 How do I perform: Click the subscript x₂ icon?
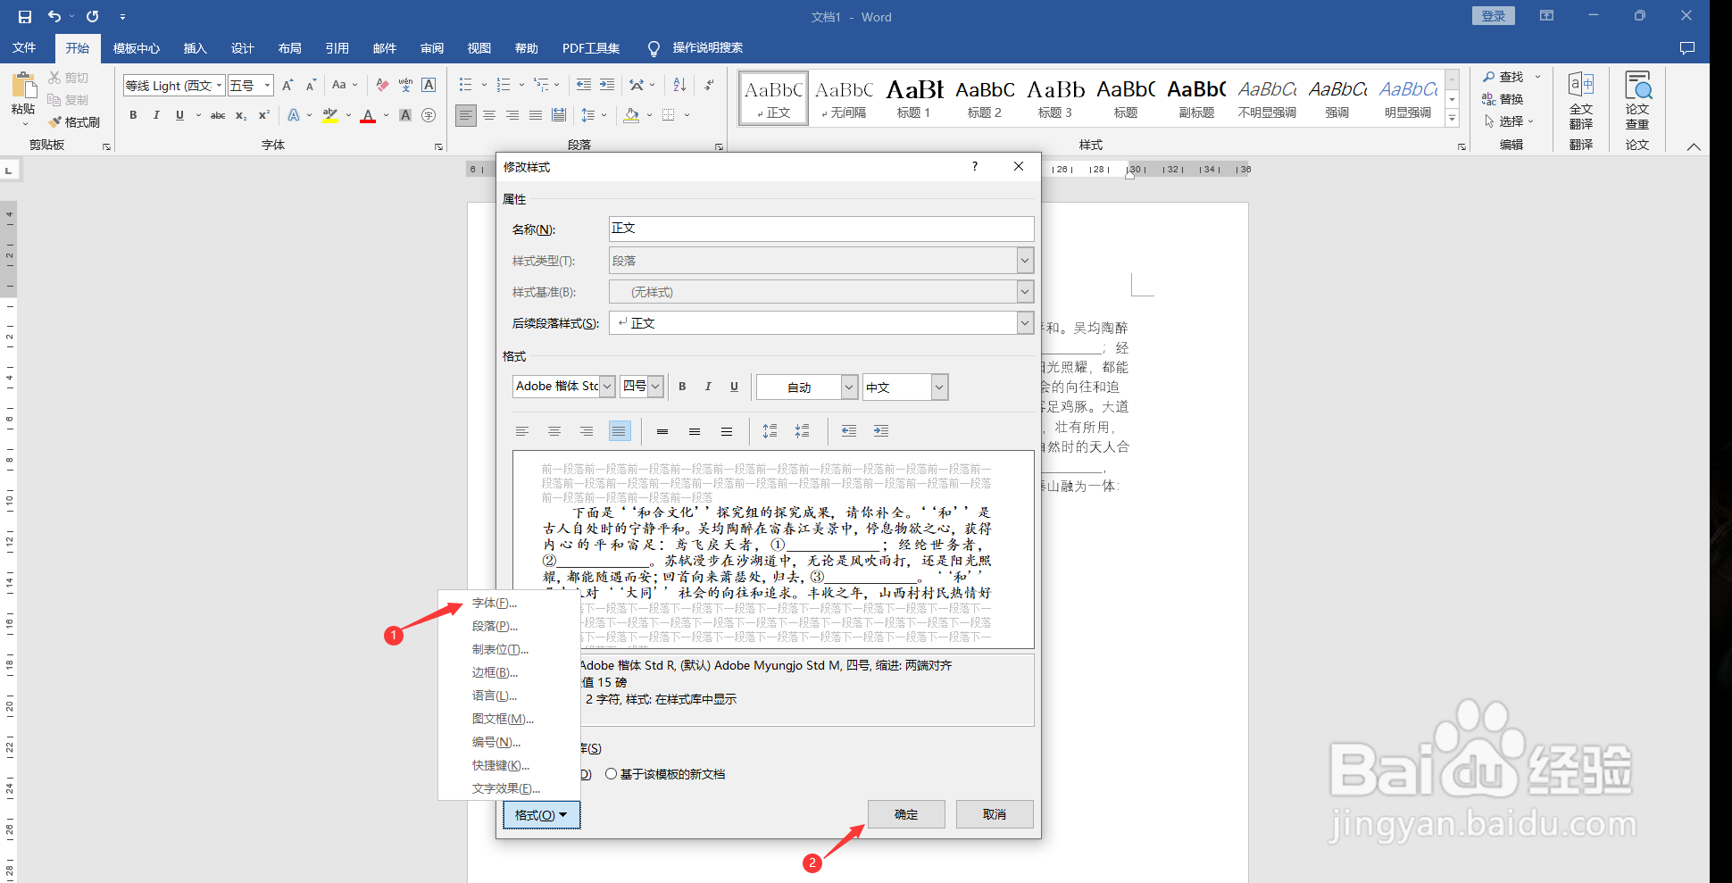[240, 115]
